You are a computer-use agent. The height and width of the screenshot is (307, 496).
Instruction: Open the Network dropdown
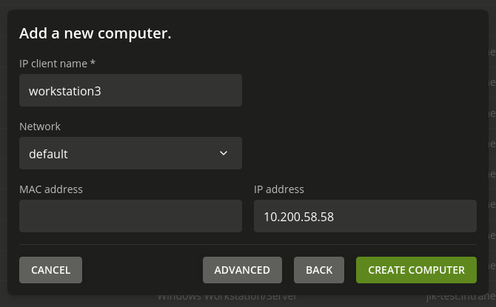(x=130, y=154)
